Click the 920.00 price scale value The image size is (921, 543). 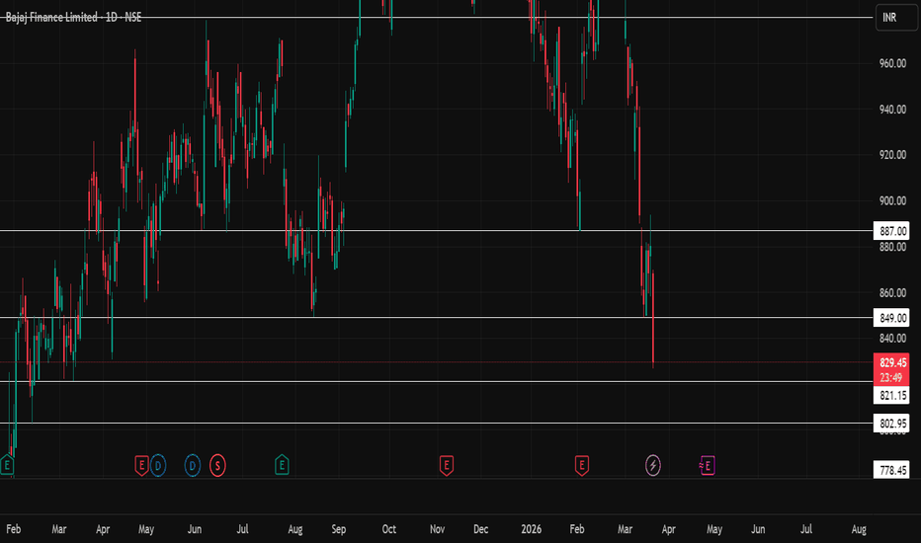(x=892, y=155)
